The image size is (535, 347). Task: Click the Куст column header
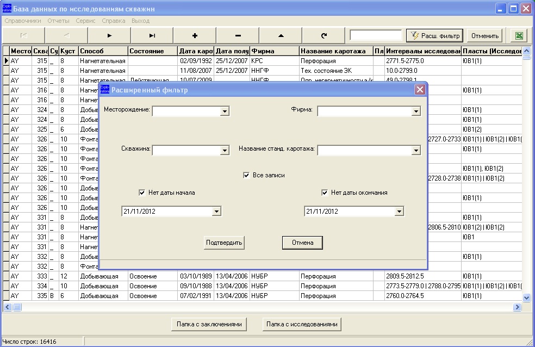[69, 51]
